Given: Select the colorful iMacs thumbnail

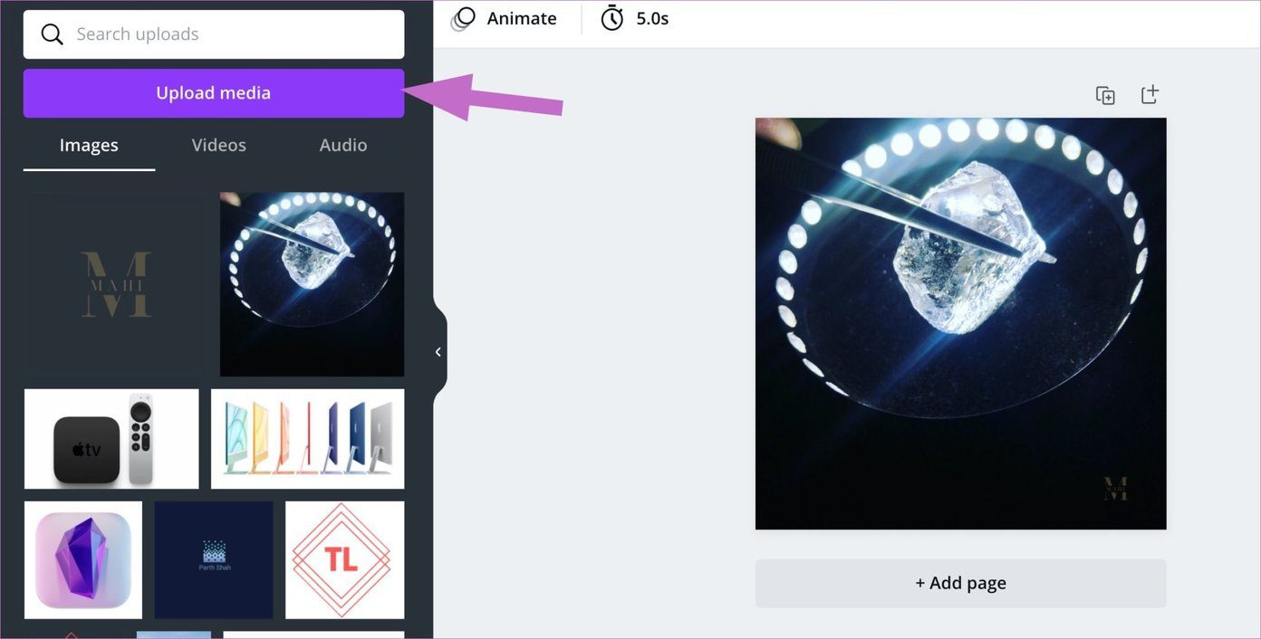Looking at the screenshot, I should 308,439.
